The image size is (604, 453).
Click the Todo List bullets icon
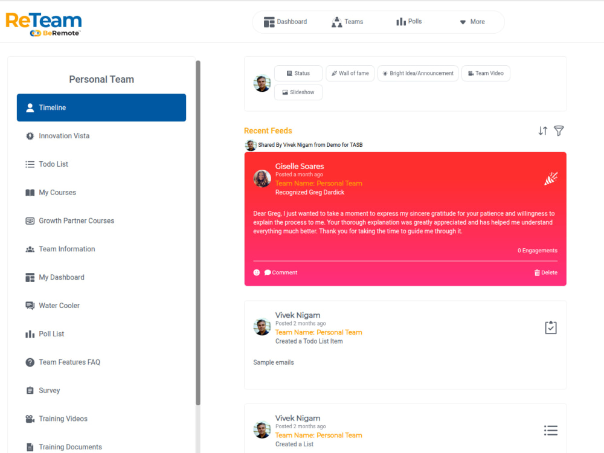[30, 164]
